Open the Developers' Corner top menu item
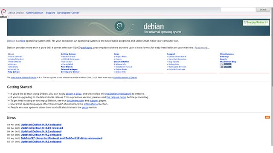 point(68,13)
